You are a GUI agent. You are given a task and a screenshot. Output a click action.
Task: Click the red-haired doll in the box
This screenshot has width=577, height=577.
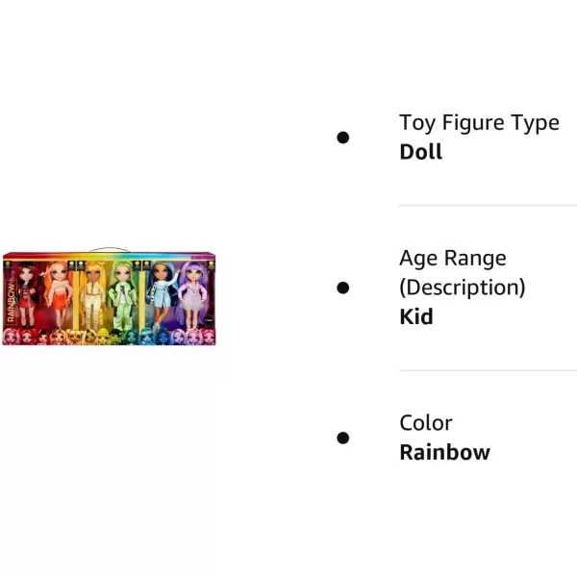click(27, 294)
